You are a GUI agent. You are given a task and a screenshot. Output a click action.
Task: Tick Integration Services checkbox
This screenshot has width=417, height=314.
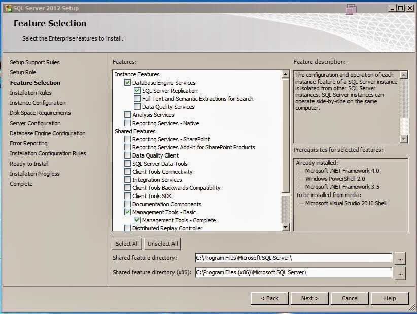(x=127, y=179)
